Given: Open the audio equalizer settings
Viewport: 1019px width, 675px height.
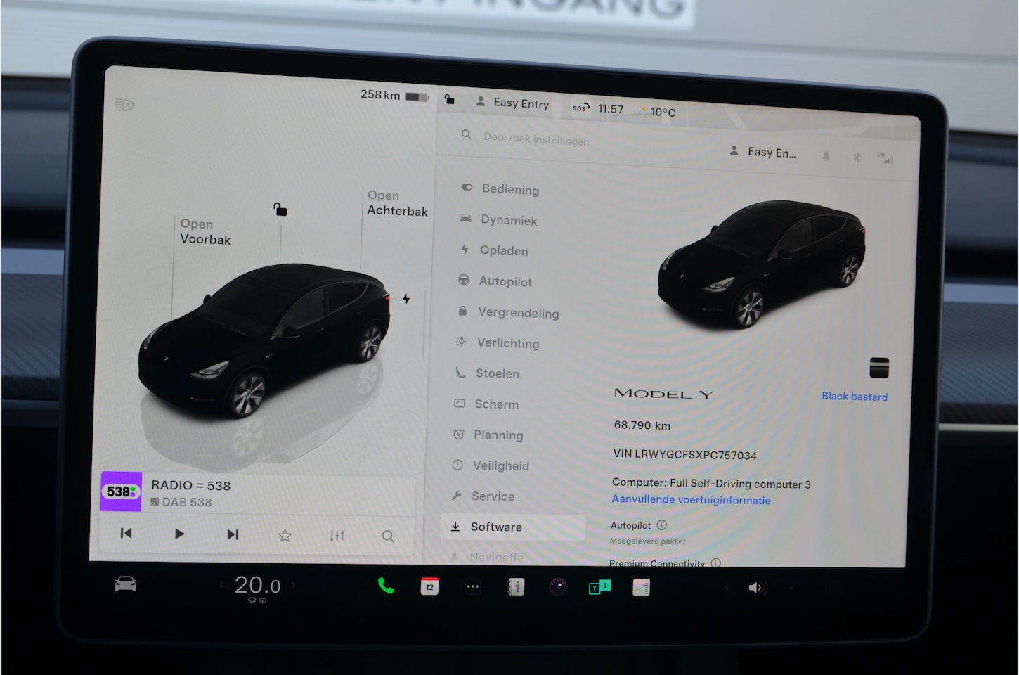Looking at the screenshot, I should [337, 536].
